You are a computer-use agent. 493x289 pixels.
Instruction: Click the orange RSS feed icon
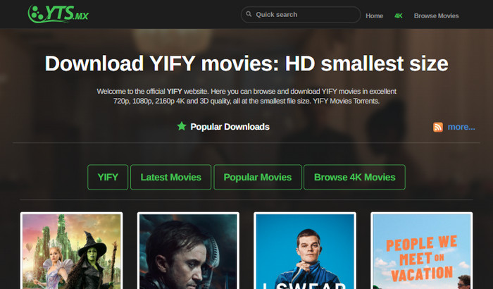pyautogui.click(x=438, y=127)
